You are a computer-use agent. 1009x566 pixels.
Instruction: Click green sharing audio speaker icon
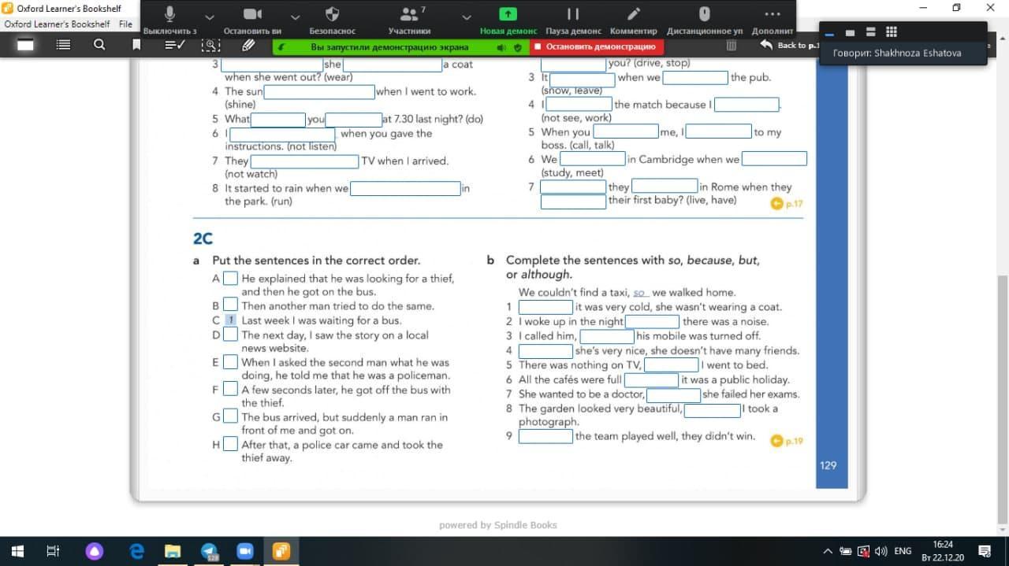point(501,47)
